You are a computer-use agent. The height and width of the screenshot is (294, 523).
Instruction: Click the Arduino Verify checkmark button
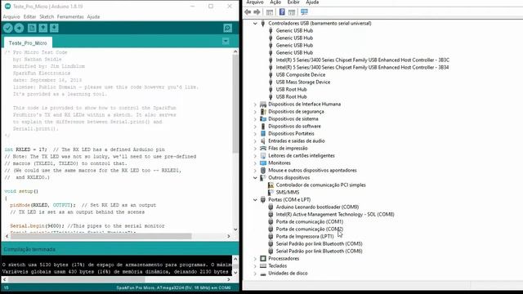point(8,28)
